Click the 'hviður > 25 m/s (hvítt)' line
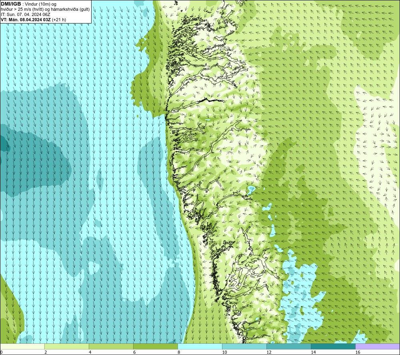 click(22, 10)
